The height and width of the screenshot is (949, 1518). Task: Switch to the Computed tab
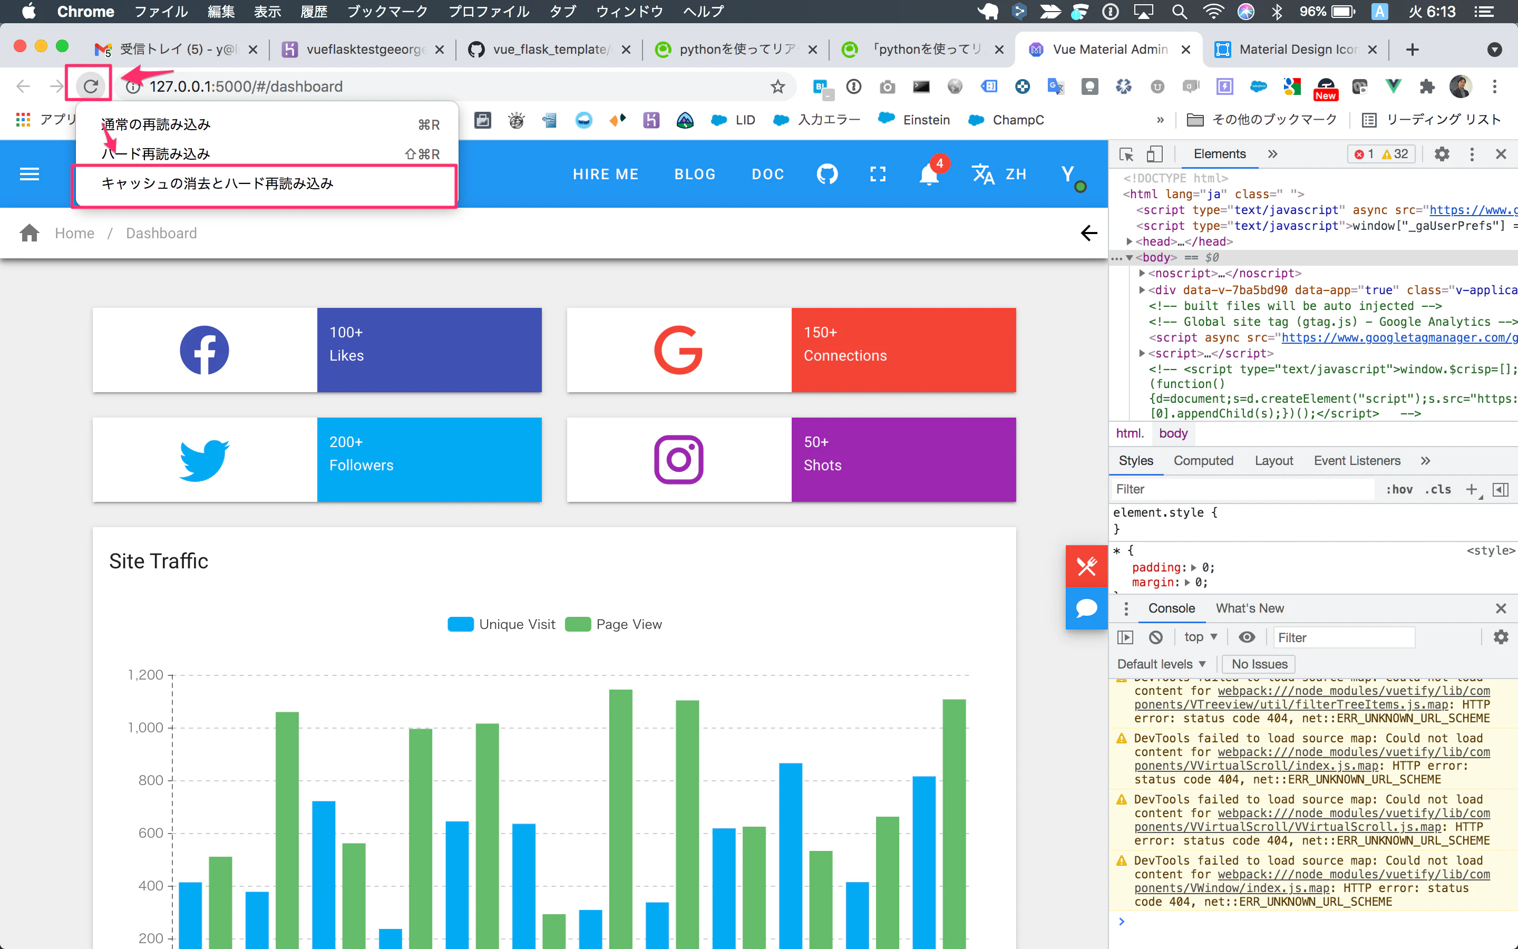pos(1203,461)
